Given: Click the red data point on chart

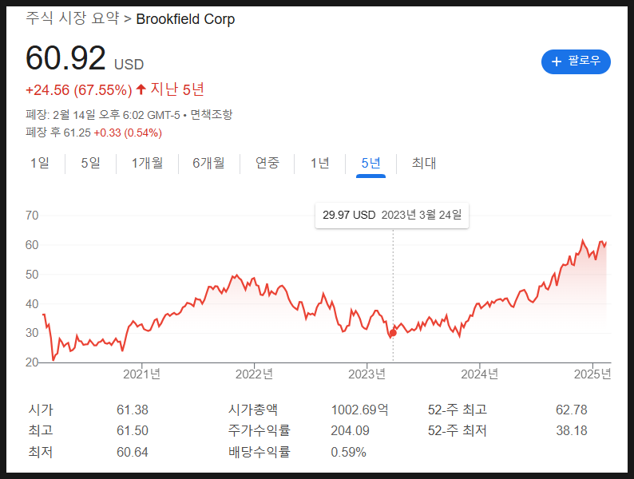Looking at the screenshot, I should tap(393, 333).
